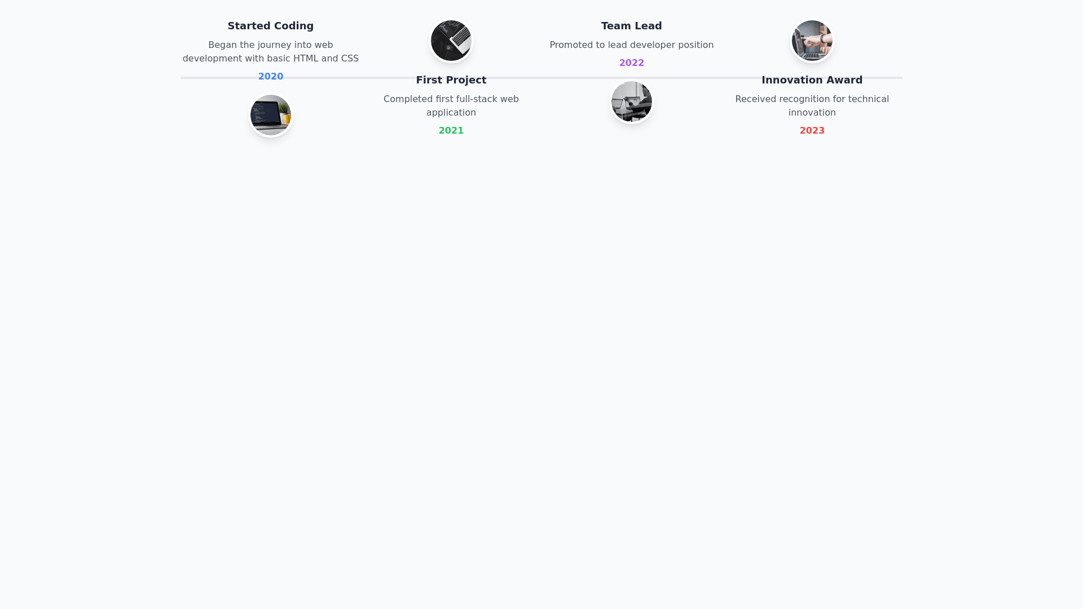1083x609 pixels.
Task: Select the Started Coding heading
Action: point(271,26)
